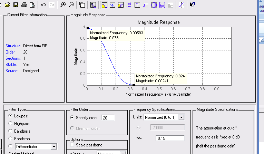264x154 pixels.
Task: Click the filter order field showing 20
Action: [x=108, y=118]
